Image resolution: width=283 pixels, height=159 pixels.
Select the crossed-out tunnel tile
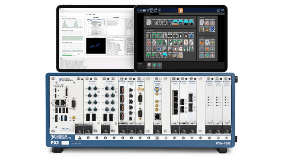[186, 36]
